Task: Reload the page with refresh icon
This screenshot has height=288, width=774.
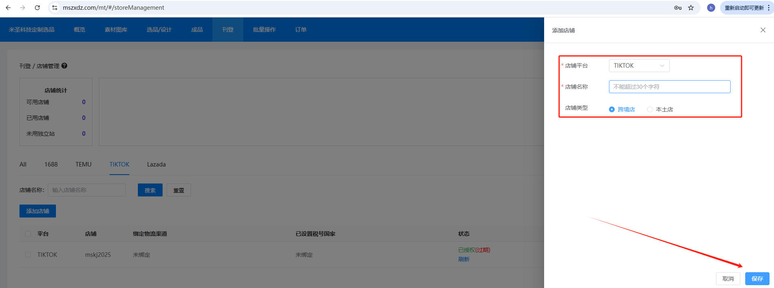Action: pos(37,8)
